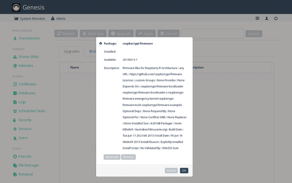
Task: Click the Genesis logo icon
Action: [16, 7]
